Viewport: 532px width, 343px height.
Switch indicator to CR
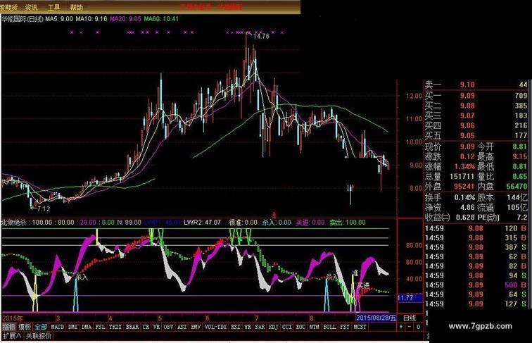pyautogui.click(x=146, y=327)
